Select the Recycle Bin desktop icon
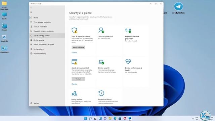This screenshot has width=215, height=121. point(4,38)
